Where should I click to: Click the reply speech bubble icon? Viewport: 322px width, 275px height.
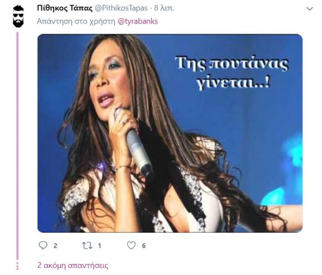[43, 245]
